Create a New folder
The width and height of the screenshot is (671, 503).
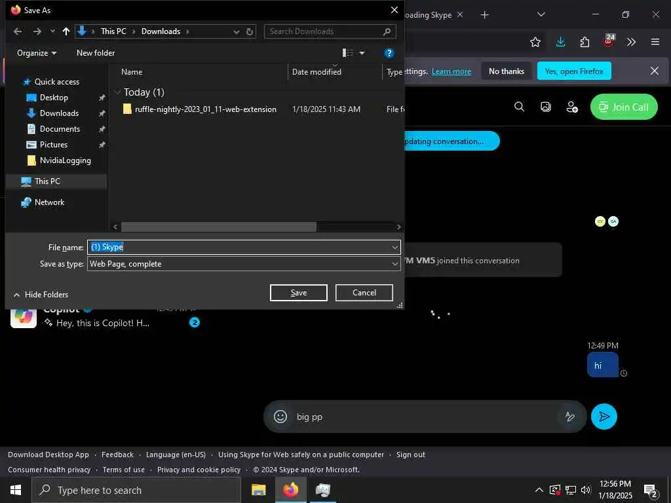pos(96,53)
